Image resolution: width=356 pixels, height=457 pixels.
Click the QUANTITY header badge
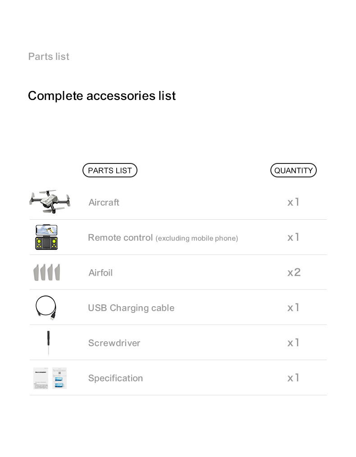coord(293,170)
